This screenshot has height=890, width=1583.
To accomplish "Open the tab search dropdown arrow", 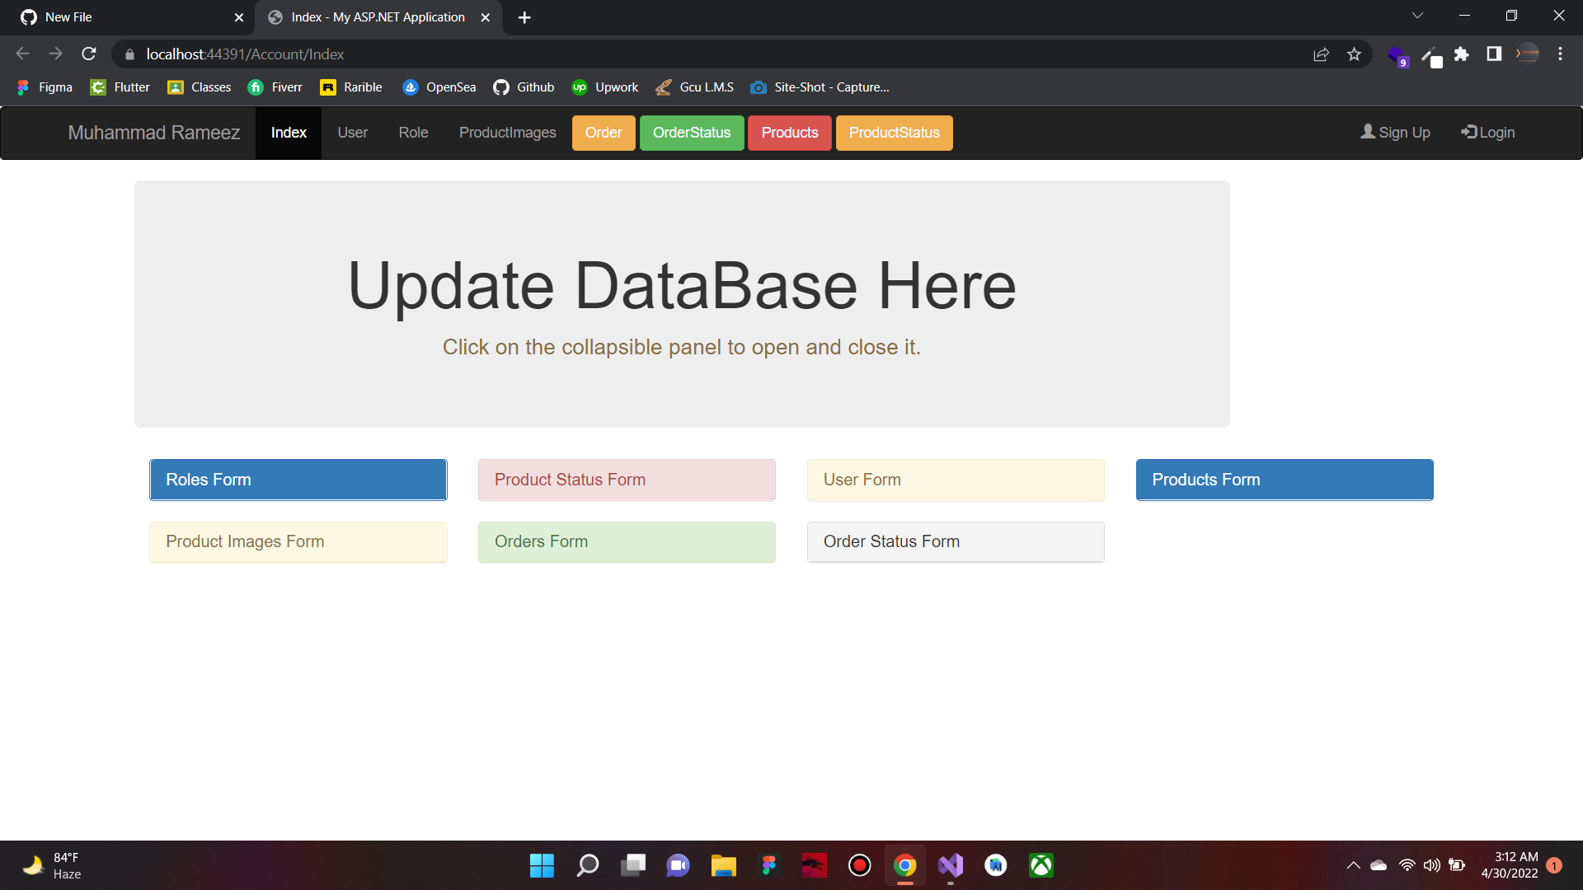I will pos(1417,15).
